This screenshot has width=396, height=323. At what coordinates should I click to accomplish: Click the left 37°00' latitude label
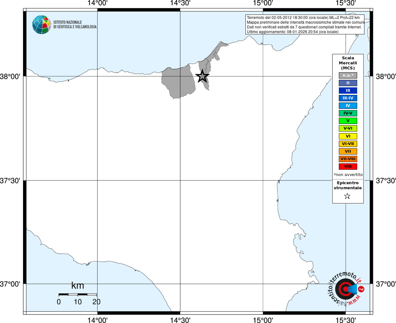coord(10,284)
